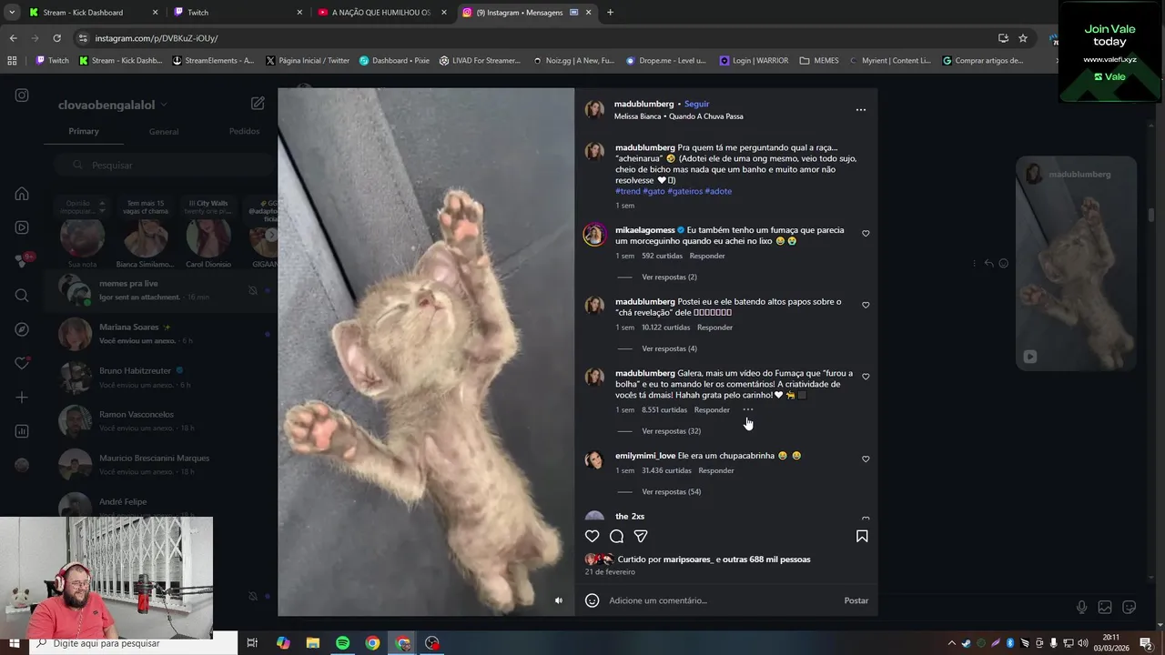
Task: Open Instagram home logo in sidebar
Action: (22, 96)
